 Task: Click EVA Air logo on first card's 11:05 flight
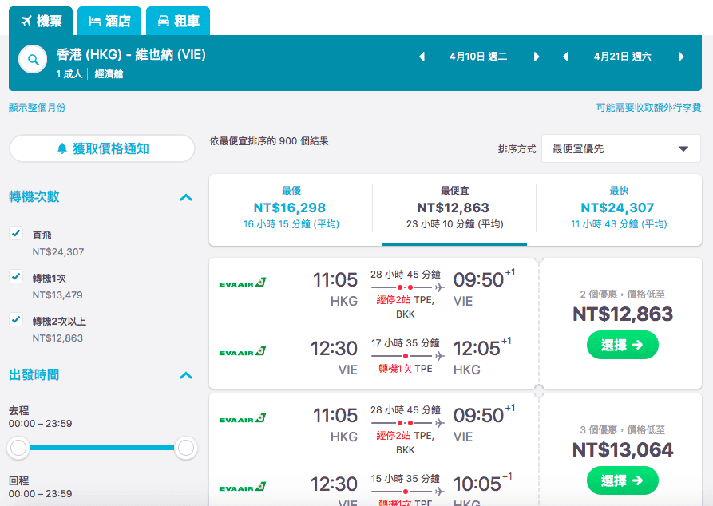[243, 283]
